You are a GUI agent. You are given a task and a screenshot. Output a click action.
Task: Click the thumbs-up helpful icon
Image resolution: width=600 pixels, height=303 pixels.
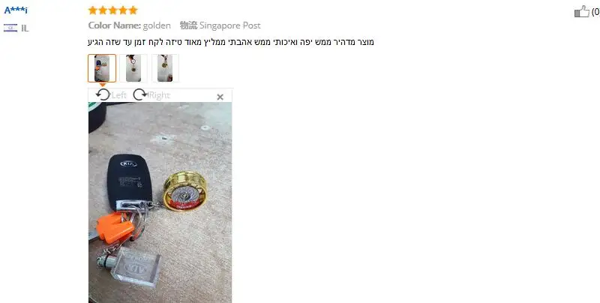point(582,11)
